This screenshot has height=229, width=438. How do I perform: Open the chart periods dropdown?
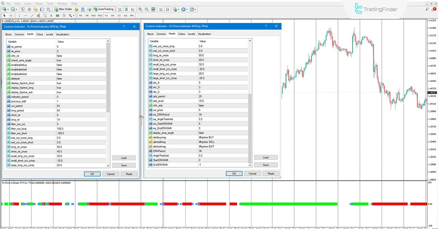(x=187, y=9)
